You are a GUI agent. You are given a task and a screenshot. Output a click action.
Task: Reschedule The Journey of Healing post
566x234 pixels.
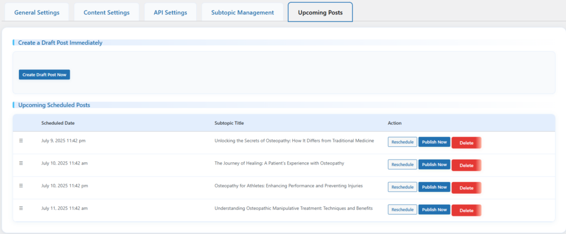(x=402, y=165)
